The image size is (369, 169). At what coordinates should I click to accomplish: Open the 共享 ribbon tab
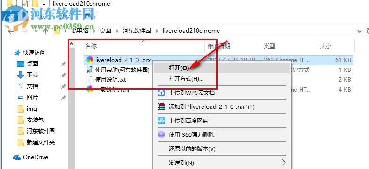click(x=65, y=17)
